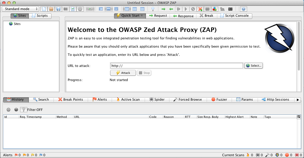Sort history by Highest Alert column
This screenshot has width=304, height=158.
pos(237,117)
